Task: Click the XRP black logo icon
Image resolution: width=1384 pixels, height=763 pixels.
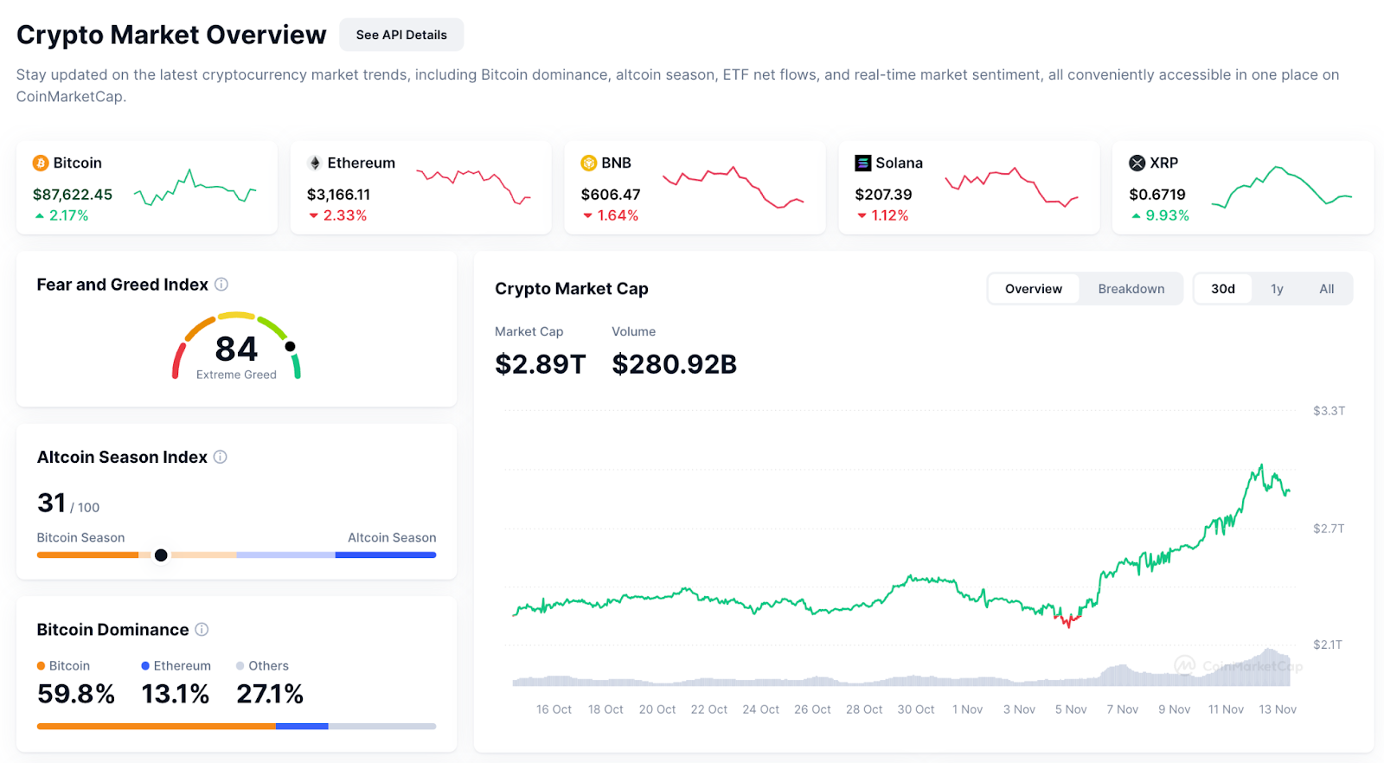Action: (x=1137, y=163)
